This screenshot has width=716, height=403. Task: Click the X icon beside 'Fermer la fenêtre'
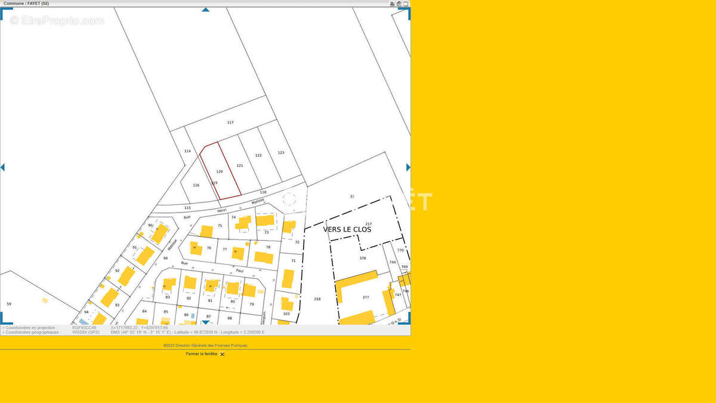click(x=223, y=354)
